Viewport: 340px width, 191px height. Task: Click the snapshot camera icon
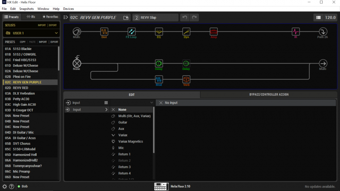tap(136, 18)
